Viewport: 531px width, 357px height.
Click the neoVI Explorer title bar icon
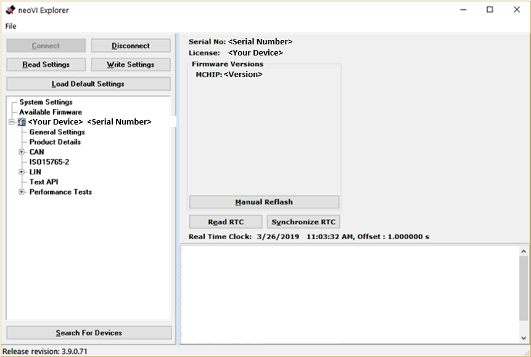click(x=10, y=10)
